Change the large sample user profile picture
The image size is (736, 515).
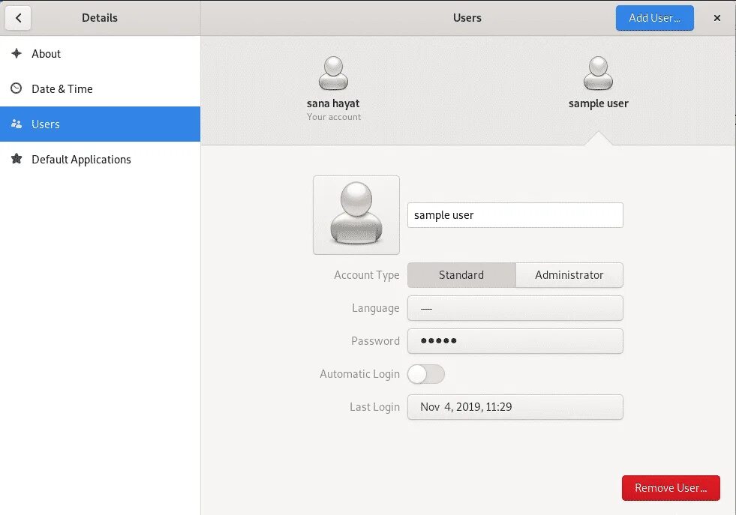tap(356, 215)
